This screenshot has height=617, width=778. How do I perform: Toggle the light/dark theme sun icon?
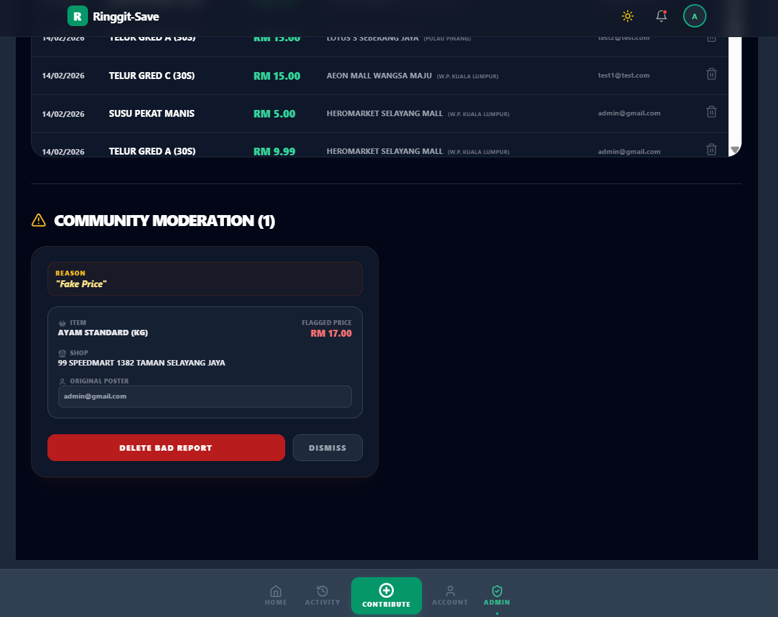[627, 16]
